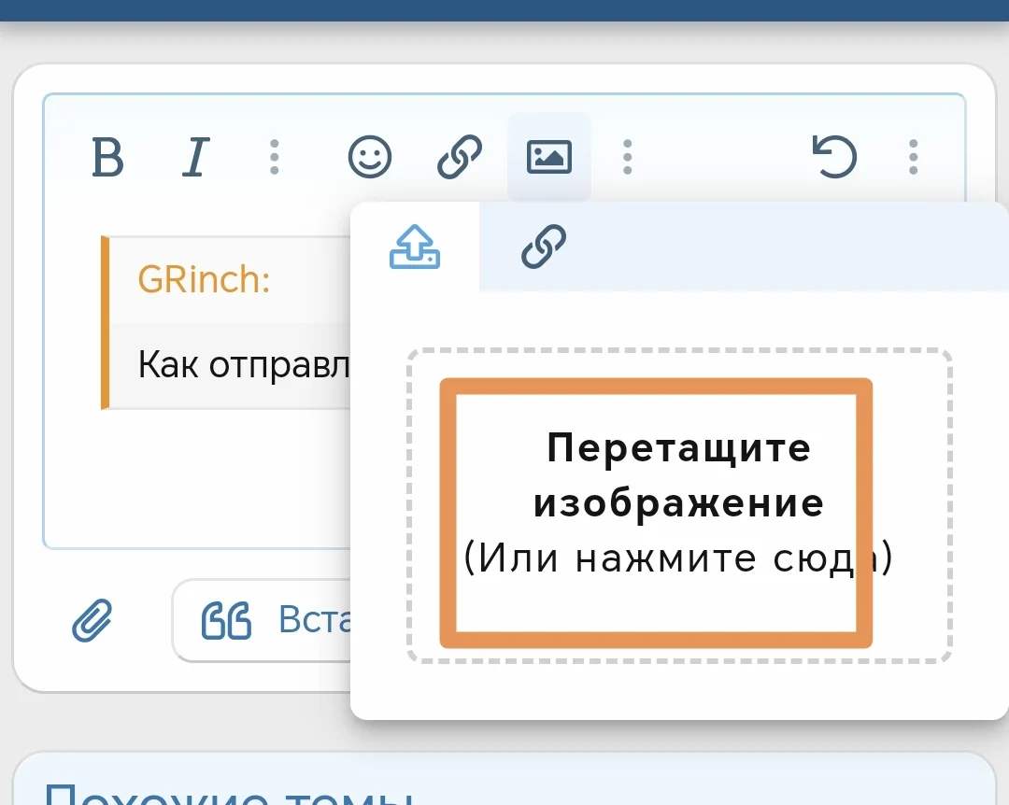Screen dimensions: 1009x805
Task: Attach a file with the paperclip
Action: (92, 620)
